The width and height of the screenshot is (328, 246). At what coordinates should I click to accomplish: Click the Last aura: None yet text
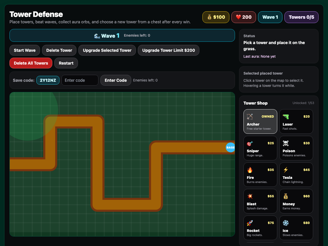(x=259, y=56)
